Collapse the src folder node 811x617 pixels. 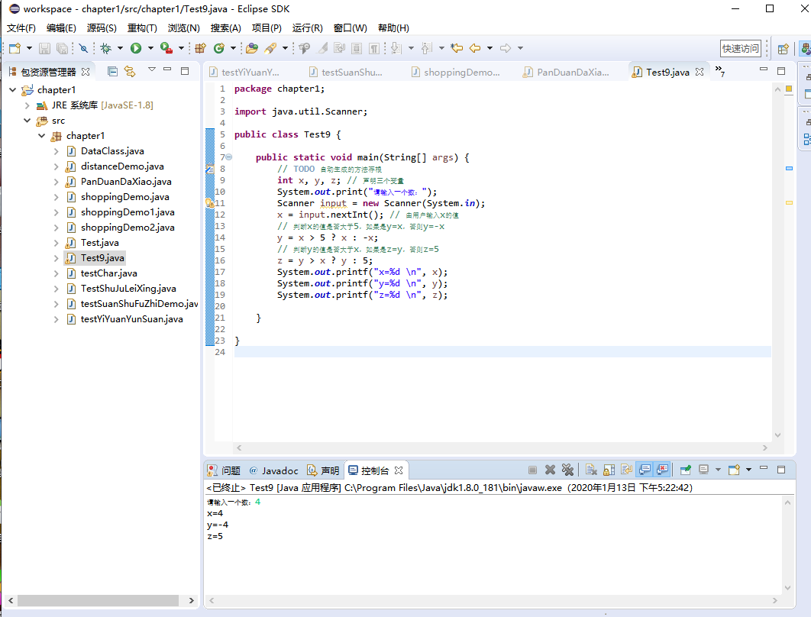coord(27,121)
